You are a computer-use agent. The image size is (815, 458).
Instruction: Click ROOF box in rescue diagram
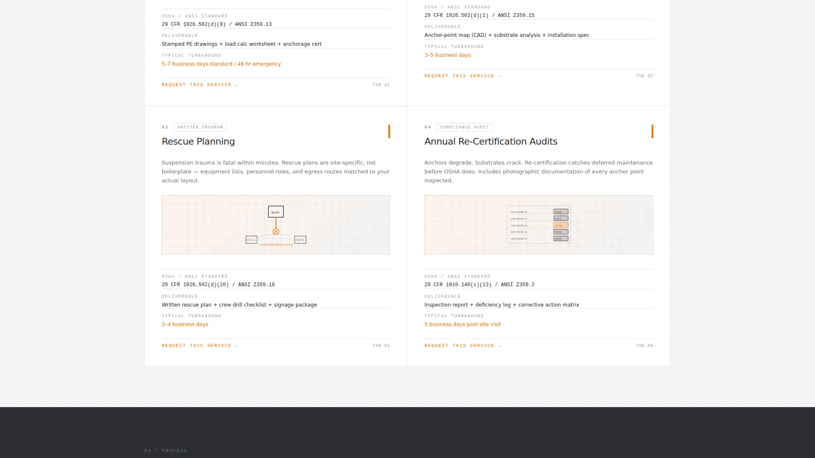pyautogui.click(x=276, y=212)
